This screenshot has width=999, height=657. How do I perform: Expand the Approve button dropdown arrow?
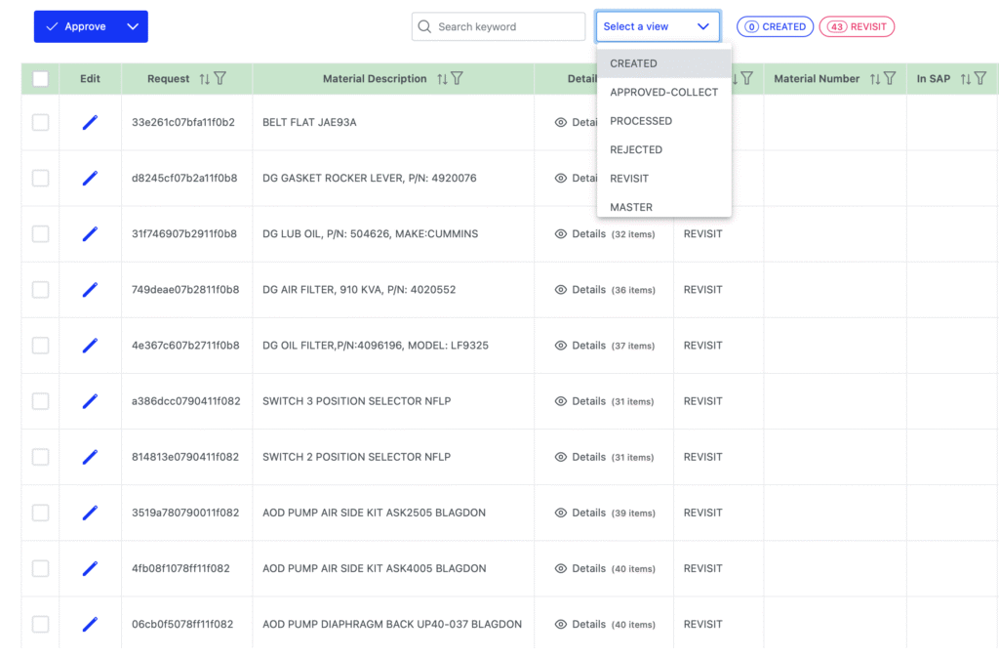(x=133, y=27)
